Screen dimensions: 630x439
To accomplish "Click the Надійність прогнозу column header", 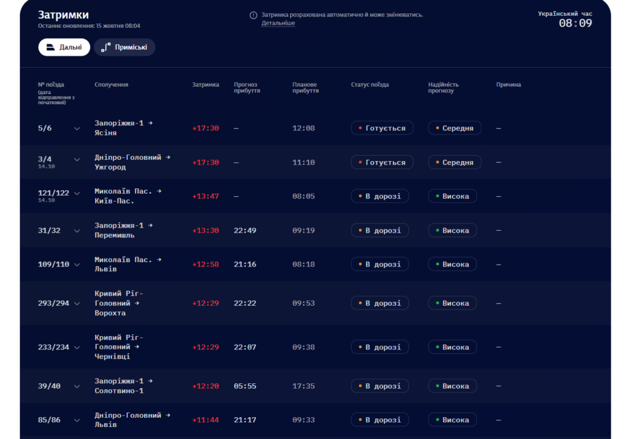I will (443, 88).
